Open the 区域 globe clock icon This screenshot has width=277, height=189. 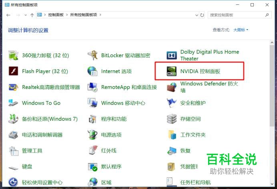coord(92,182)
